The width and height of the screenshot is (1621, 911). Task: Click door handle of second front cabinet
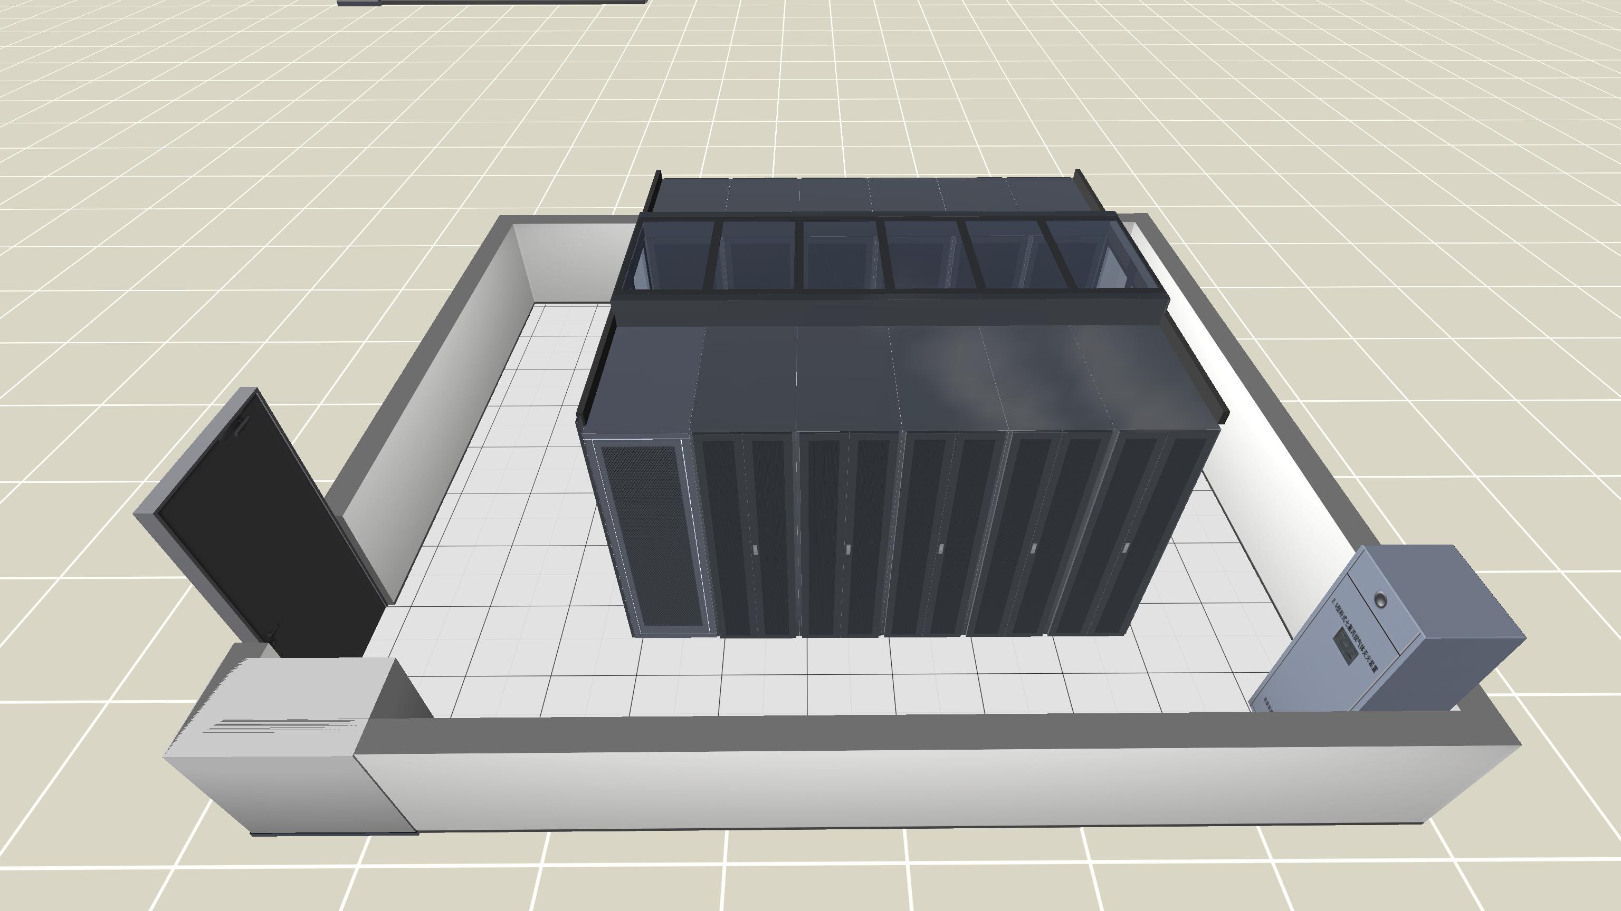click(x=755, y=549)
